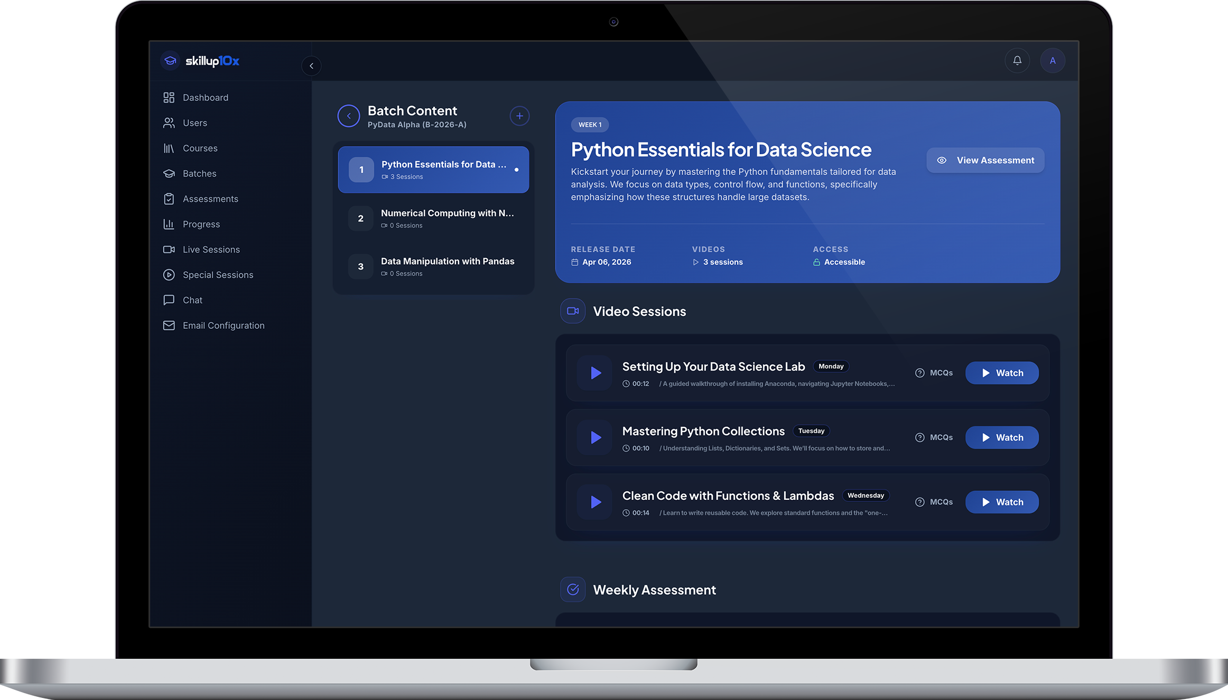1228x700 pixels.
Task: Click the skillup10x logo
Action: [x=200, y=61]
